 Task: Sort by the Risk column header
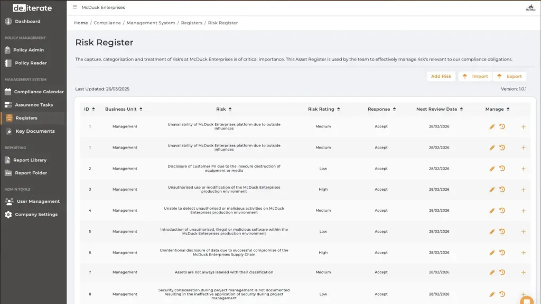coord(224,109)
